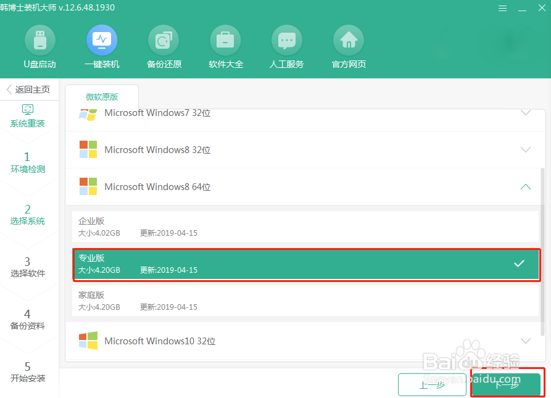Screen dimensions: 551x398
Task: Click the system list vertical scrollbar
Action: 542,251
